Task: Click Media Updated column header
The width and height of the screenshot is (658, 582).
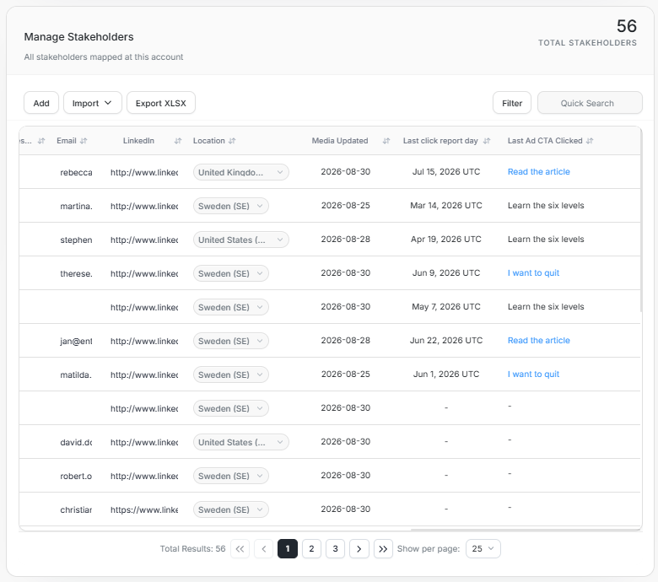Action: [x=340, y=141]
